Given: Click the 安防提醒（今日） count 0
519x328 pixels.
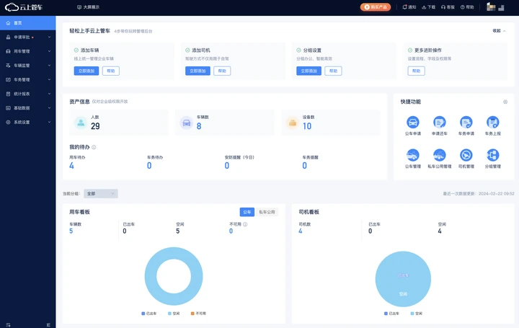Looking at the screenshot, I should pyautogui.click(x=227, y=166).
